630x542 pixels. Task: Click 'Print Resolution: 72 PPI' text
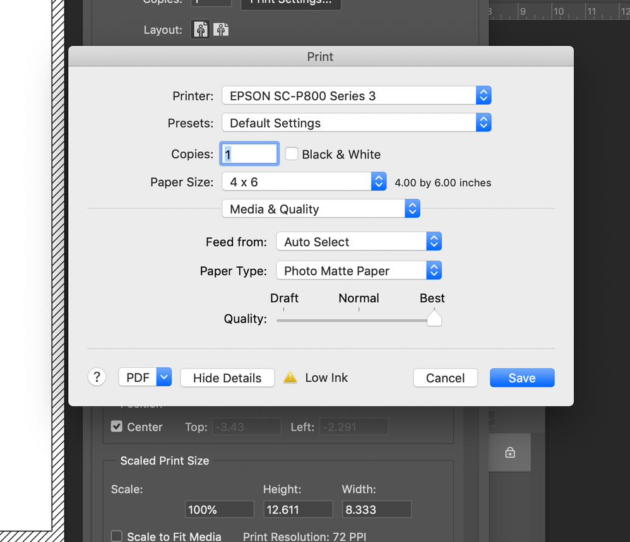(x=304, y=536)
